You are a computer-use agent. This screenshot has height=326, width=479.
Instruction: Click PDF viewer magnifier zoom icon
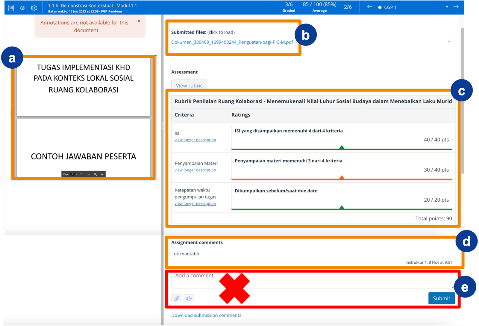coord(95,174)
